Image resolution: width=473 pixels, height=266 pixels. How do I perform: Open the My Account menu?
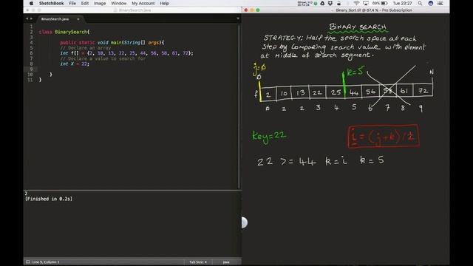click(x=143, y=3)
